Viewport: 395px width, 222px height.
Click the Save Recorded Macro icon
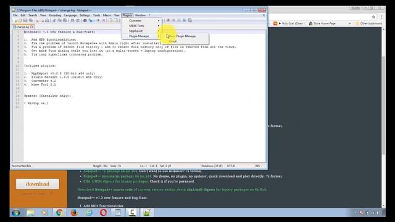coord(189,20)
